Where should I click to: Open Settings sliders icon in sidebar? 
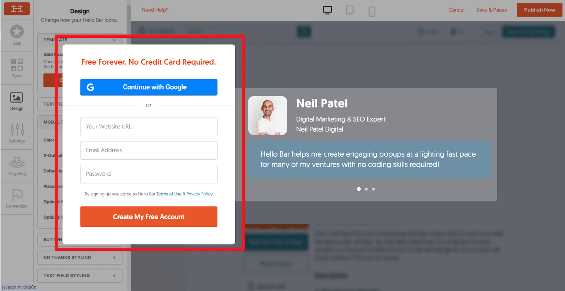click(x=17, y=129)
